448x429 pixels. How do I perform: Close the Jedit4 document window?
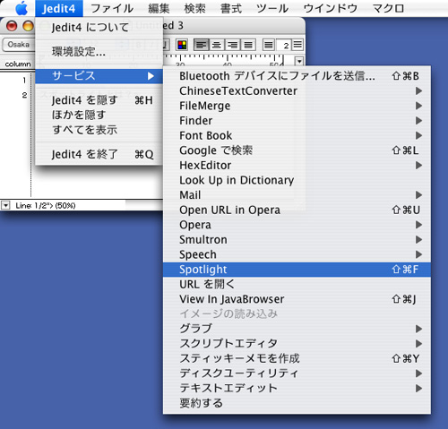pyautogui.click(x=12, y=26)
